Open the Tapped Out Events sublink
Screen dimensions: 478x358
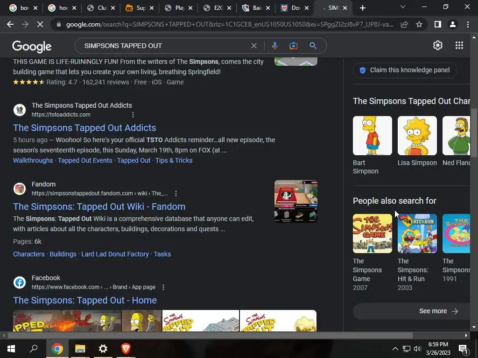point(85,160)
